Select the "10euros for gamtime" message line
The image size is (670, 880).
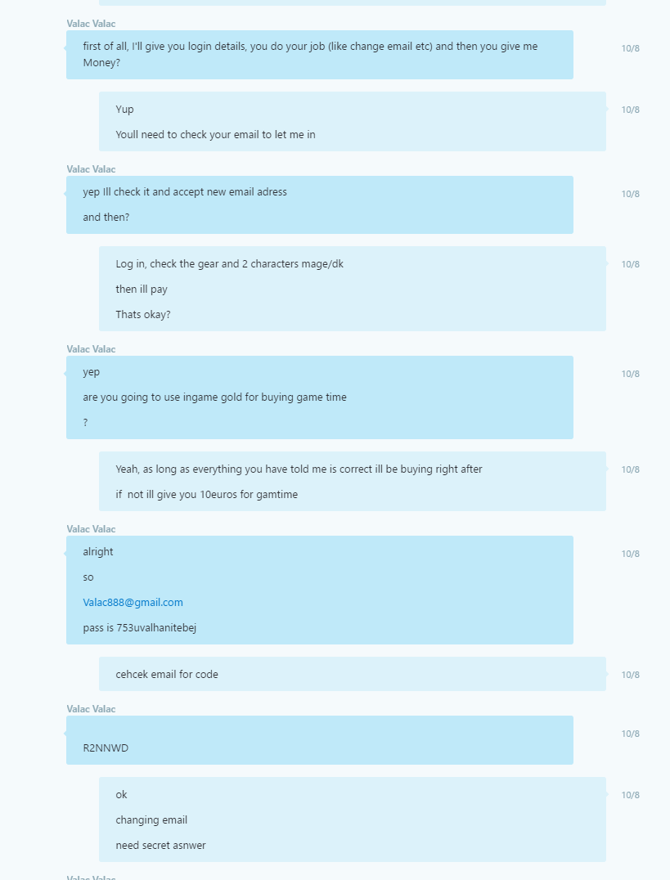[206, 495]
